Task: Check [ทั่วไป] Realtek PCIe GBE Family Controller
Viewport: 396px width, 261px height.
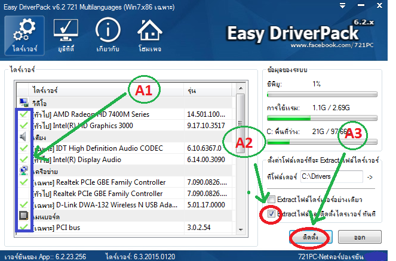Action: [x=24, y=193]
